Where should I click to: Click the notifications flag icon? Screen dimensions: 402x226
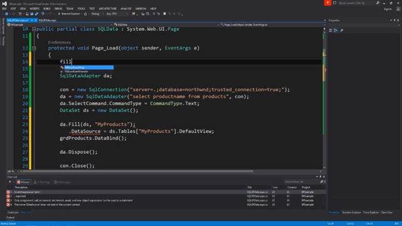point(327,3)
